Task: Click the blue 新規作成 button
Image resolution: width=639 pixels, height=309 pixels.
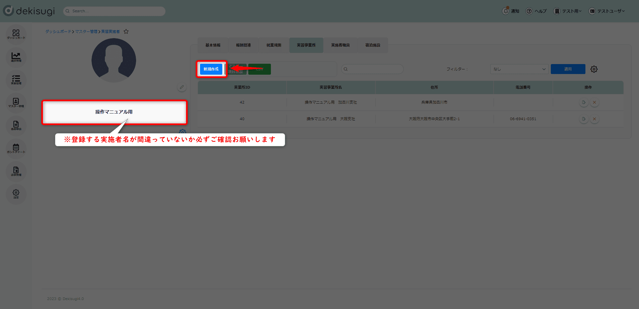Action: click(x=211, y=69)
